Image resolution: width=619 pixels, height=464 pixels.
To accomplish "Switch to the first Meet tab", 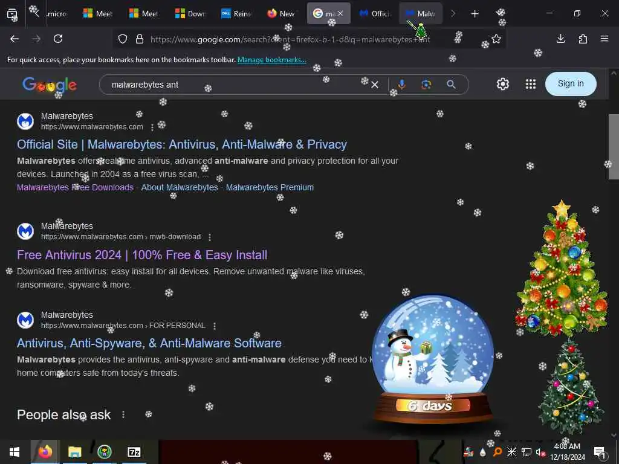I will point(99,13).
